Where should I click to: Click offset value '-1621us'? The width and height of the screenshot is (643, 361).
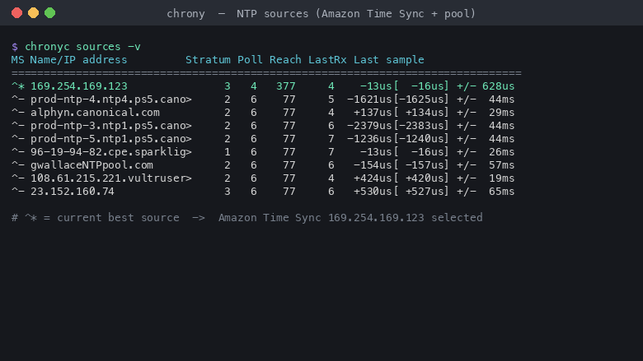[369, 100]
